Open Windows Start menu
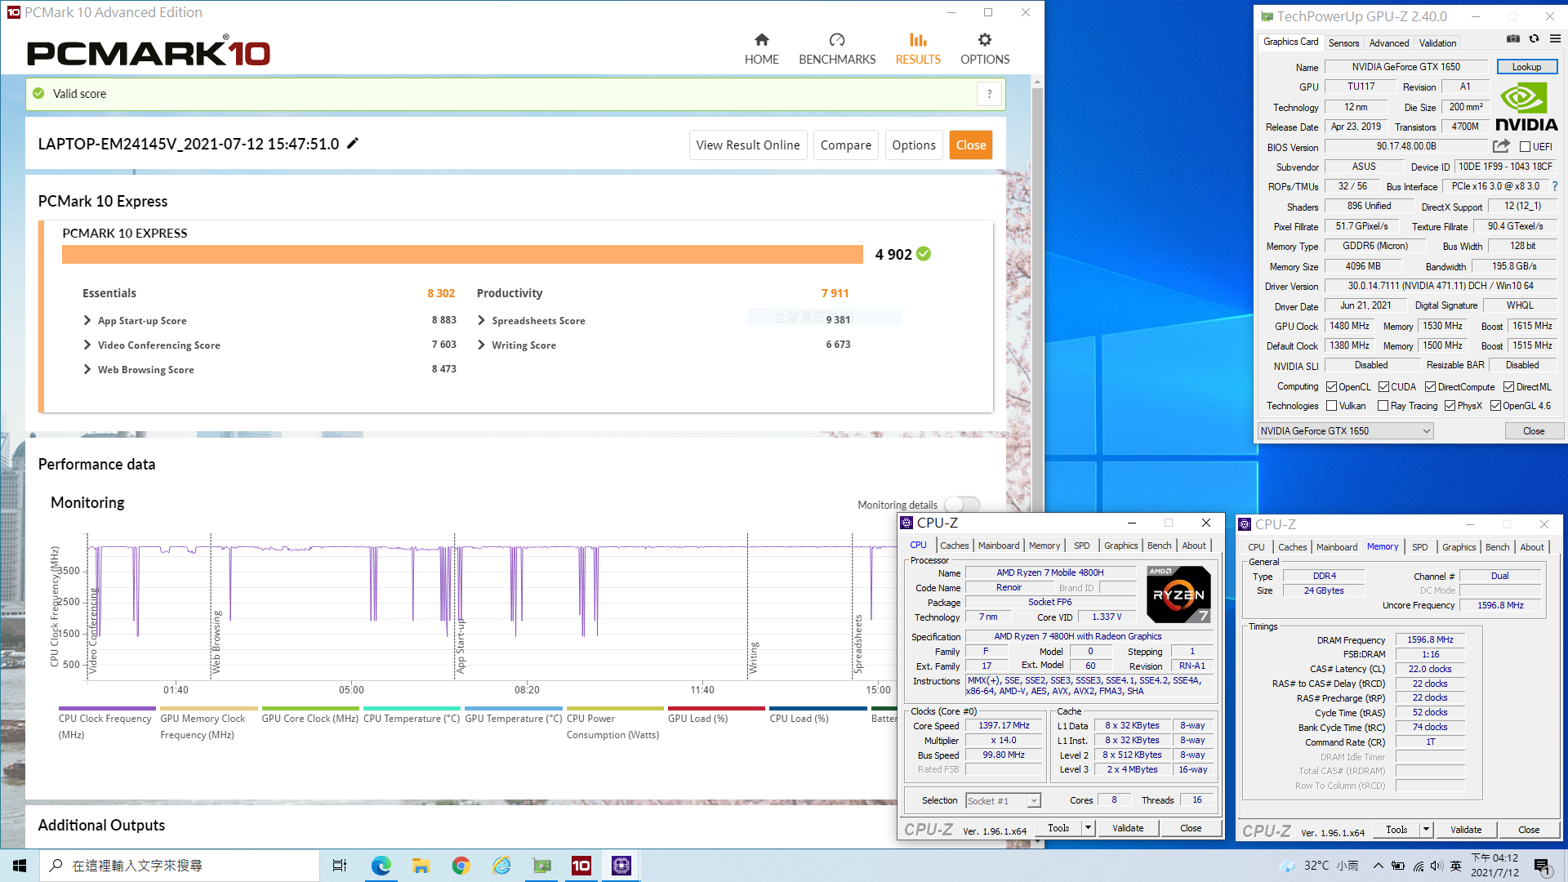The image size is (1568, 882). coord(20,866)
